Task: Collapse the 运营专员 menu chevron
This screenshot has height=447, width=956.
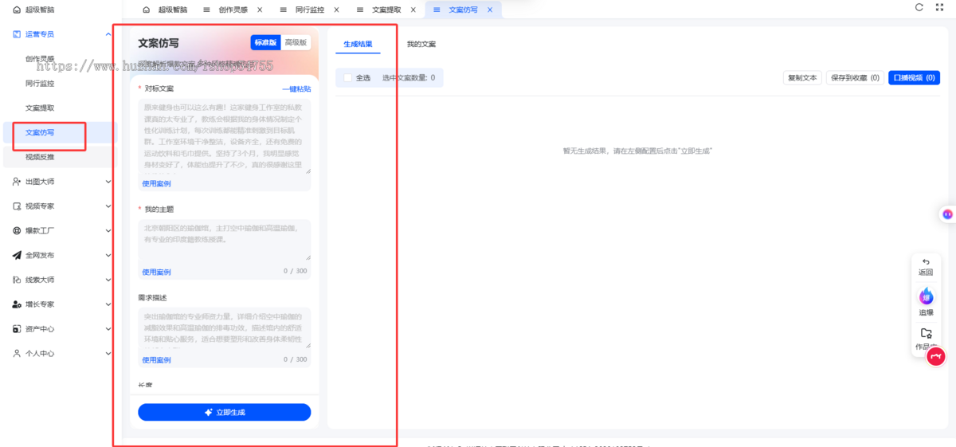Action: point(108,34)
